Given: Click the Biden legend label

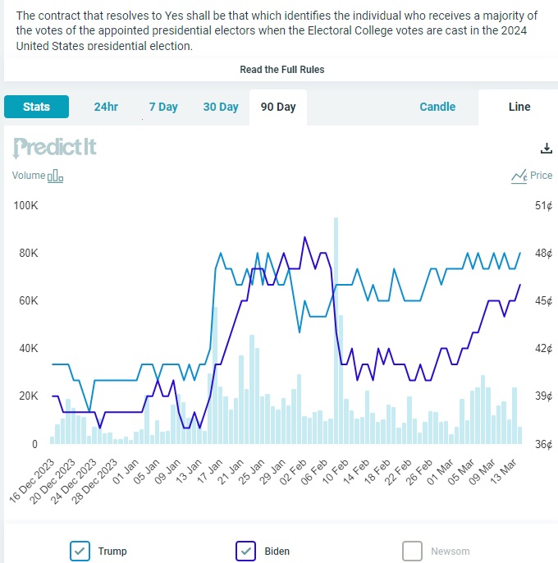Looking at the screenshot, I should pyautogui.click(x=277, y=552).
